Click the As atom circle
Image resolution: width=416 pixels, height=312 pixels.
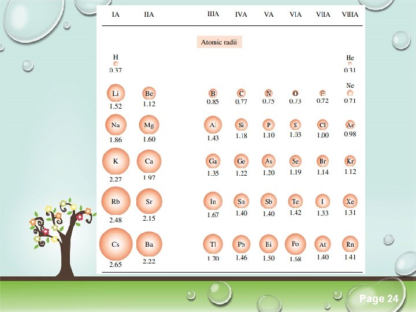pyautogui.click(x=269, y=161)
